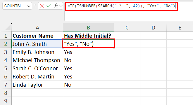Click cell B2 being edited
Viewport: 193px width, 105px height.
coord(88,44)
